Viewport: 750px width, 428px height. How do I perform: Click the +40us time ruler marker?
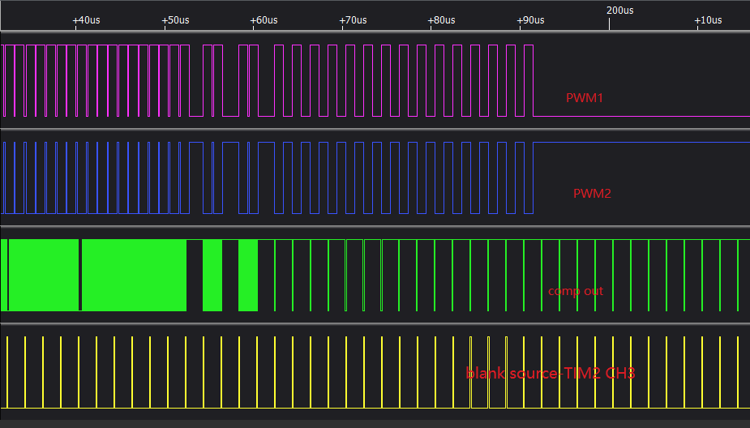click(x=86, y=20)
